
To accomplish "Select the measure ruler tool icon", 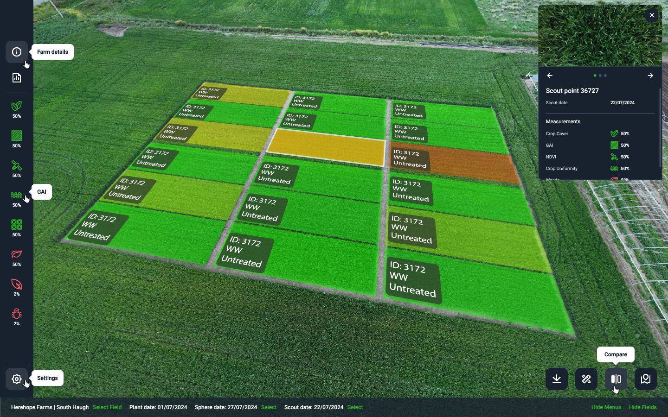I will 586,379.
